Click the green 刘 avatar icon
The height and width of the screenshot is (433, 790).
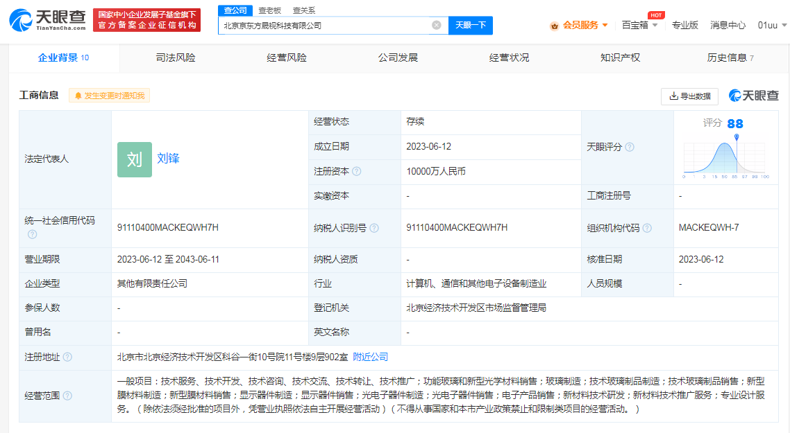(135, 159)
